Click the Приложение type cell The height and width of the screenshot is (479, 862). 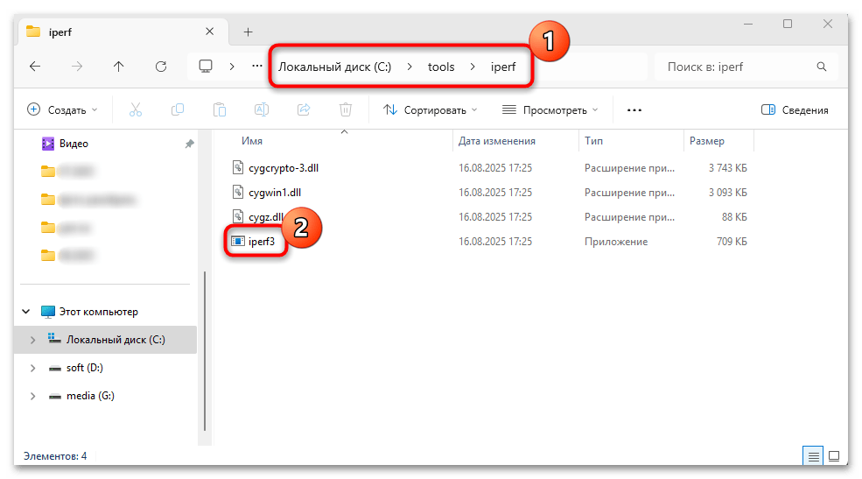tap(616, 242)
